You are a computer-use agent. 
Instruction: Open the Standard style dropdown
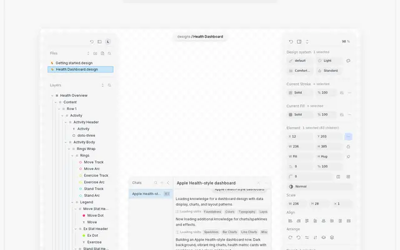click(329, 71)
